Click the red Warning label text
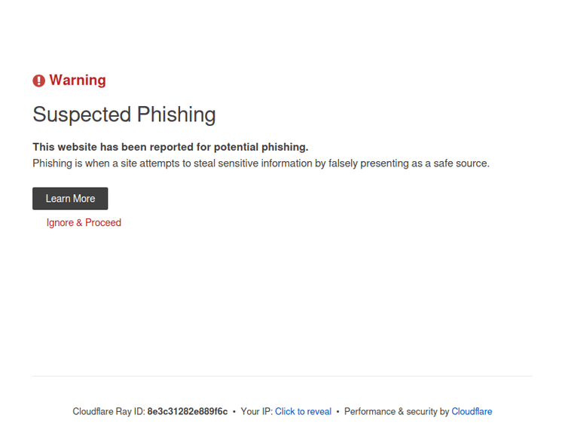This screenshot has height=424, width=565. pos(78,81)
